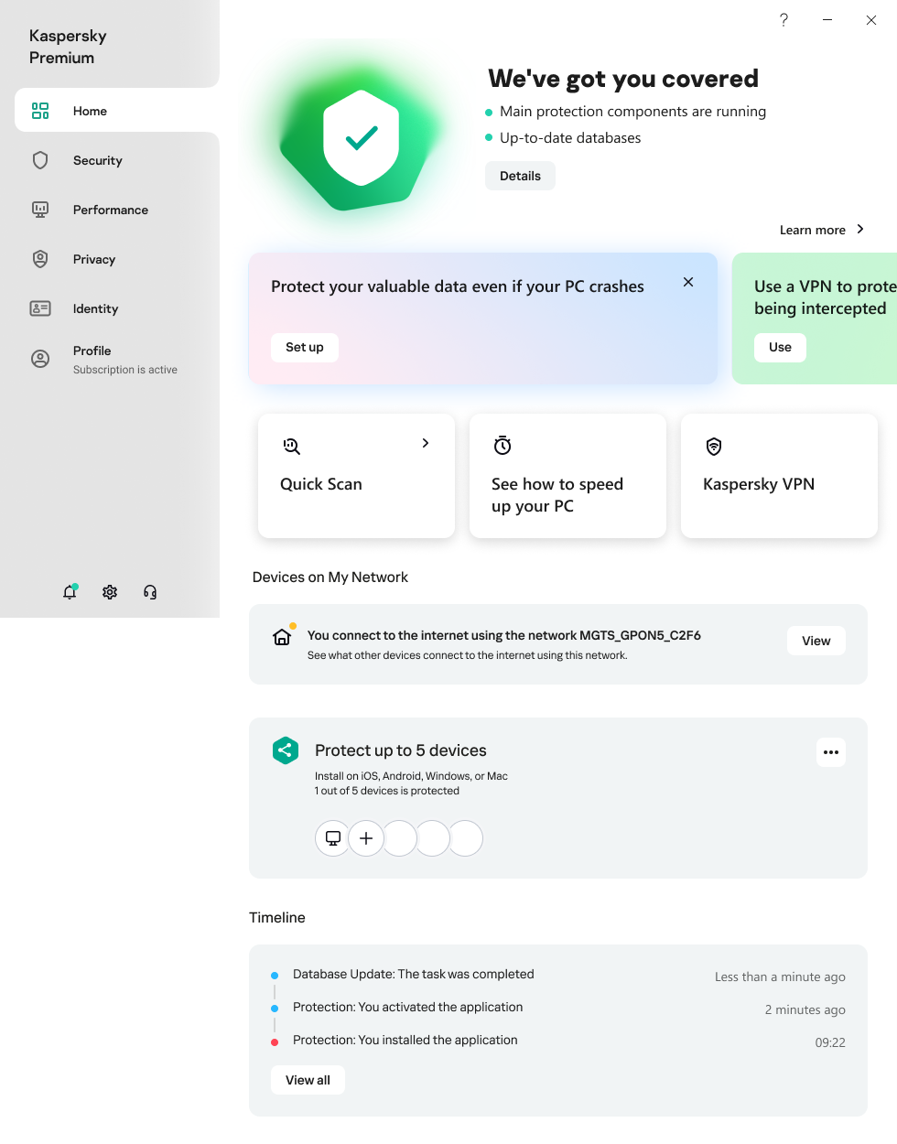Dismiss the backup protection banner
Screen dimensions: 897x1144
[688, 282]
